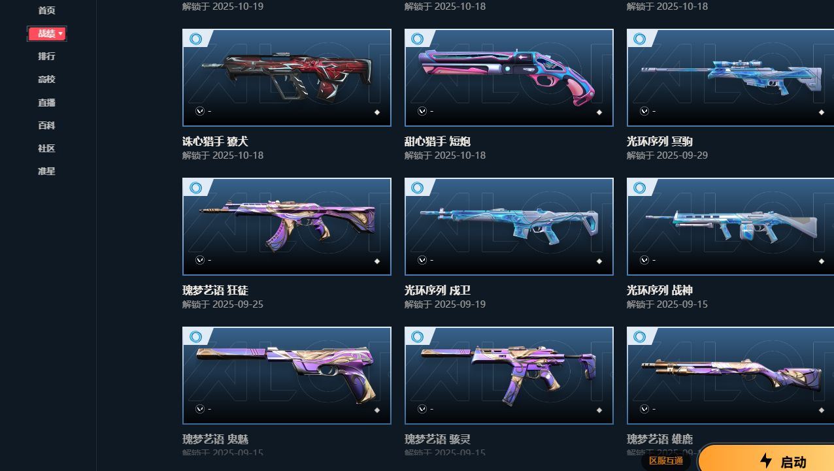Click the blue ring icon on 瑰梦艺语 骇灵 card

pos(418,336)
